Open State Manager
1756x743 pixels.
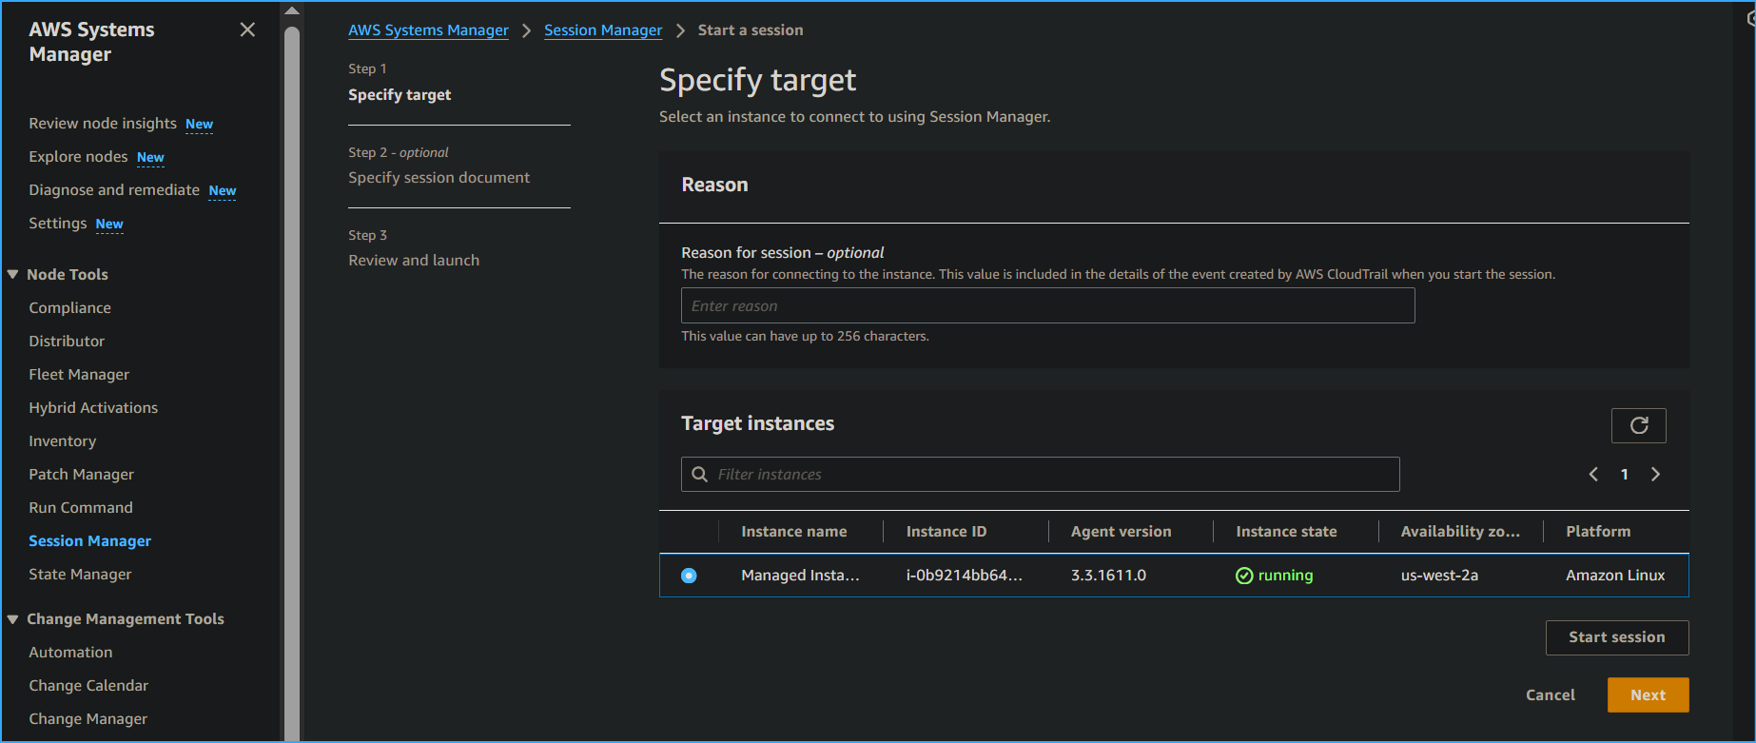pos(80,575)
